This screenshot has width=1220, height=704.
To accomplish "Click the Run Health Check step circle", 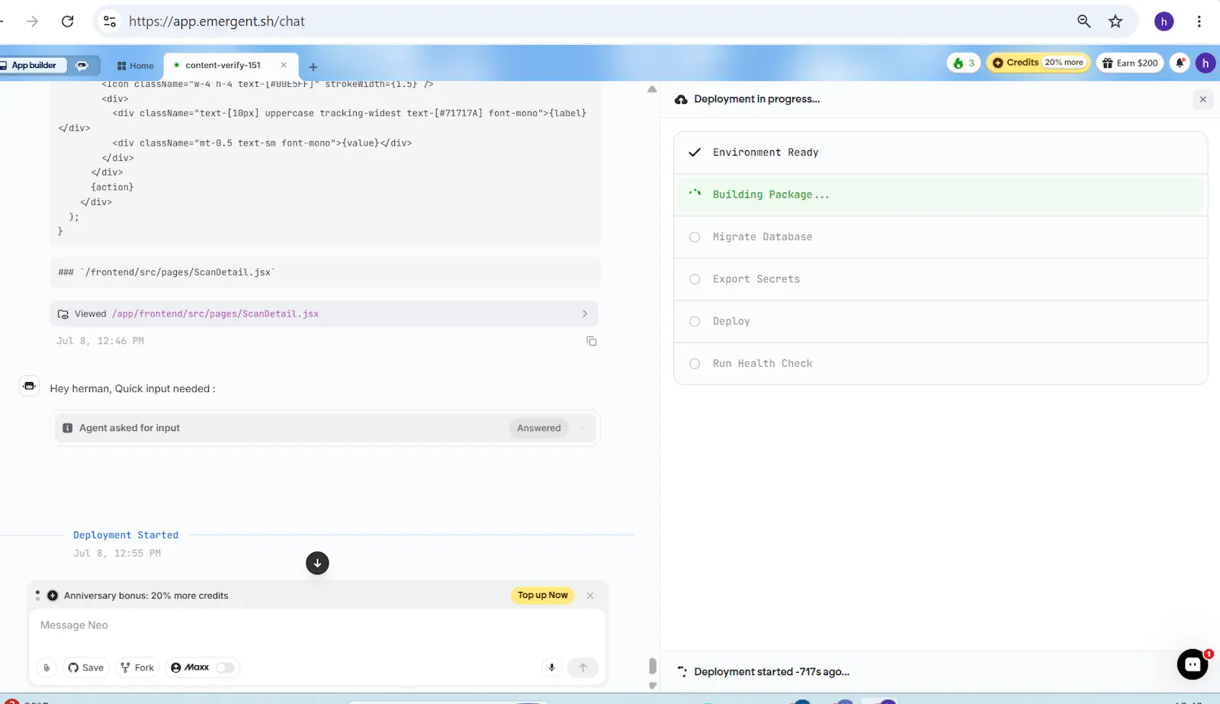I will click(x=695, y=364).
